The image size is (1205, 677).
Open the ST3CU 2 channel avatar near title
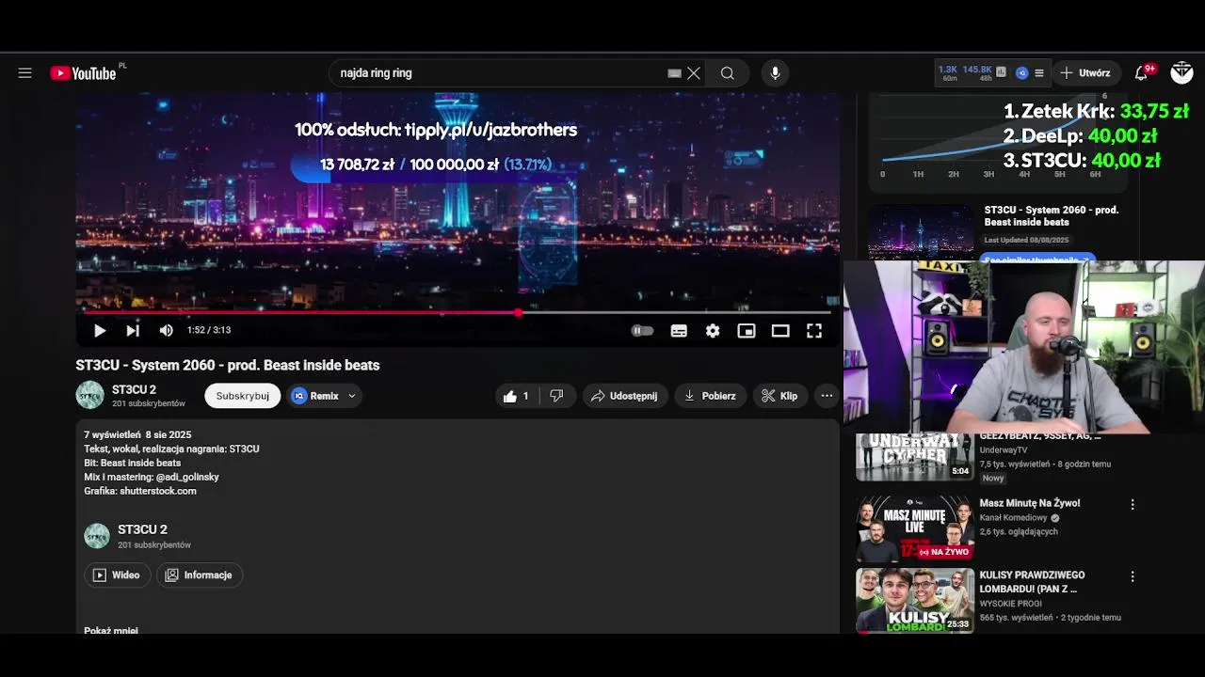pos(89,395)
